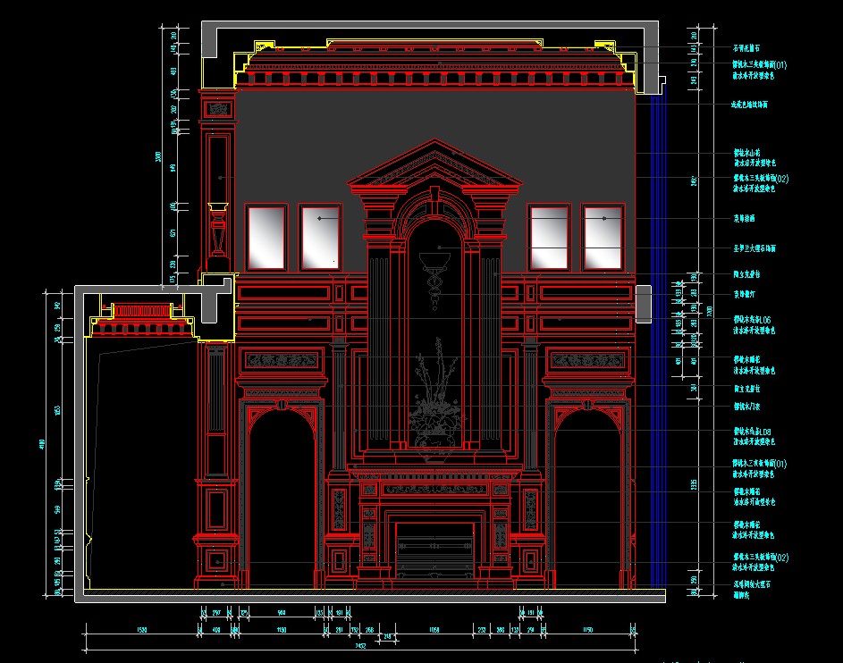Select the 圣罗兰大理石饰面 material annotation
The width and height of the screenshot is (843, 663).
coord(754,248)
